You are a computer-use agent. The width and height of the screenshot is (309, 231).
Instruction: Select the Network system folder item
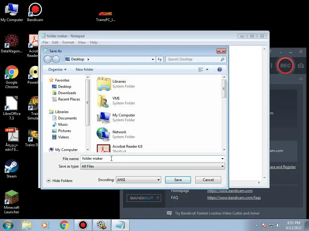pyautogui.click(x=116, y=134)
